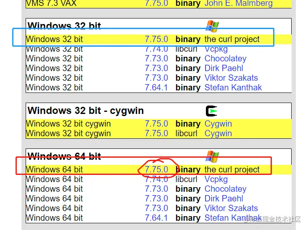Viewport: 308px width, 230px height.
Task: Click "Windows 32 bit cygwin" label in the binary row
Action: pos(68,124)
